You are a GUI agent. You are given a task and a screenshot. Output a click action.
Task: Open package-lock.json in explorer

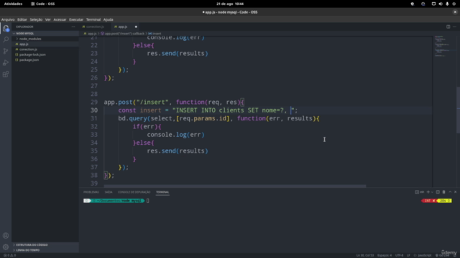pyautogui.click(x=45, y=54)
